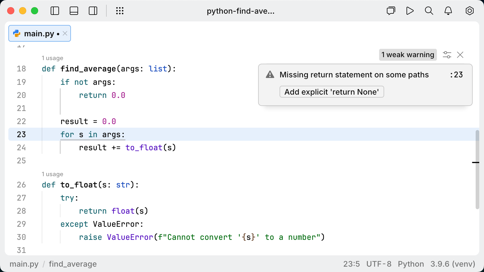Click '1 usage' hint above to_float
Viewport: 484px width, 272px height.
tap(52, 174)
